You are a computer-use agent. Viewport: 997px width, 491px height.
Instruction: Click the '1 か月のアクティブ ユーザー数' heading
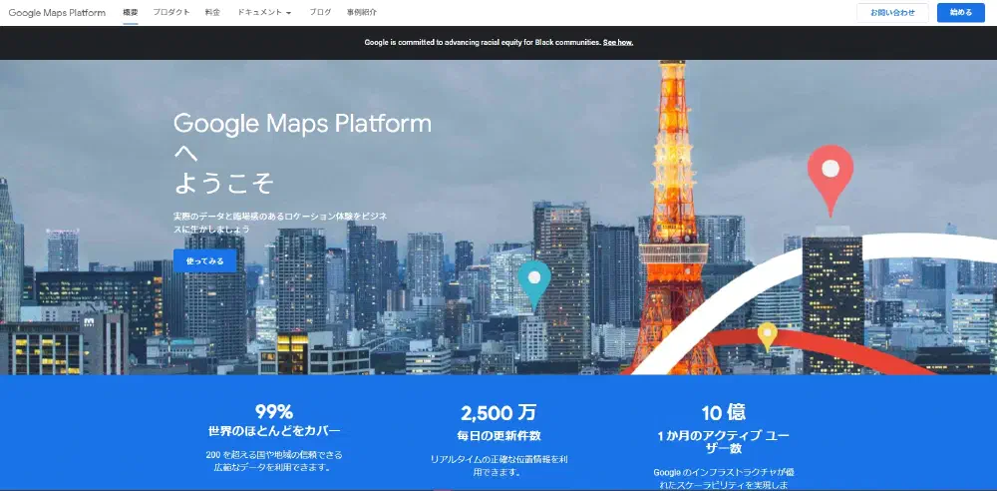[x=724, y=442]
